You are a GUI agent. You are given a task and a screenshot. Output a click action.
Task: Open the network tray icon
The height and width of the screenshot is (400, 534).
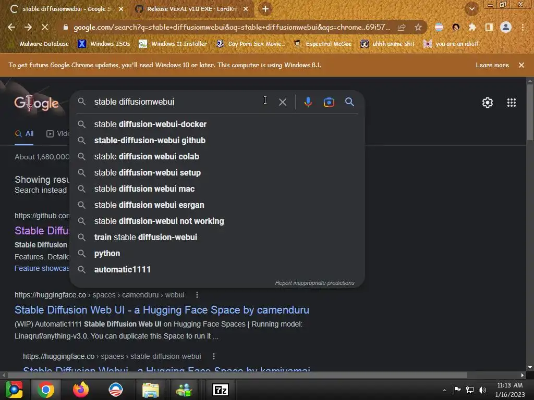470,390
